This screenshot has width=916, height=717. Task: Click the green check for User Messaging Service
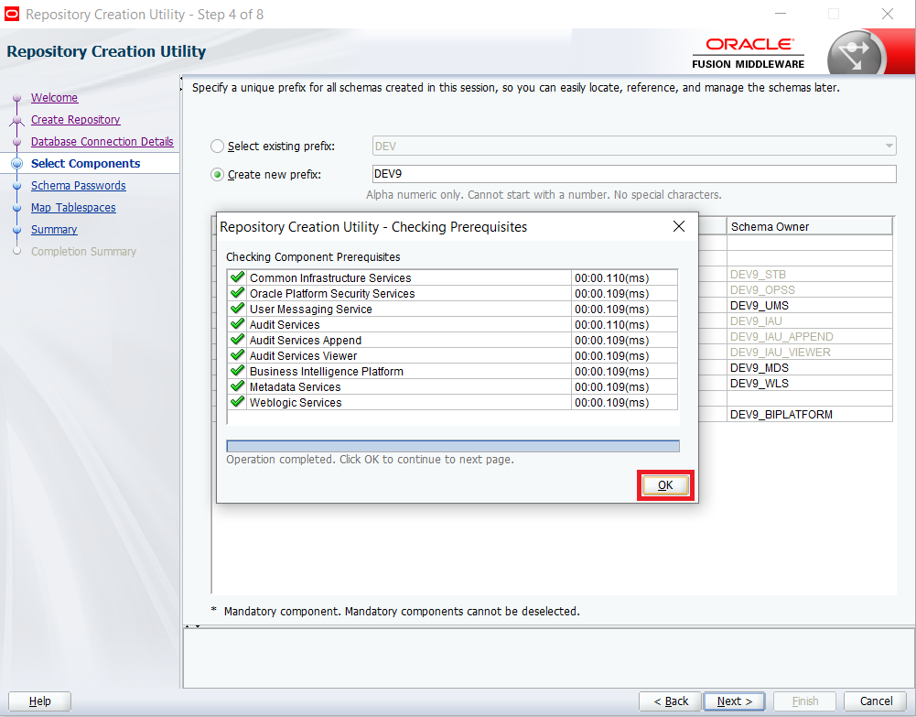237,309
